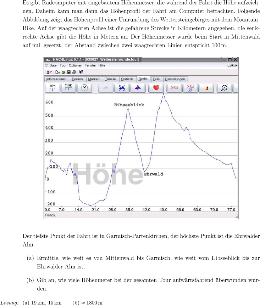Viewport: 260px width, 306px height.
Task: Click the TIME axis button
Action: pos(68,88)
